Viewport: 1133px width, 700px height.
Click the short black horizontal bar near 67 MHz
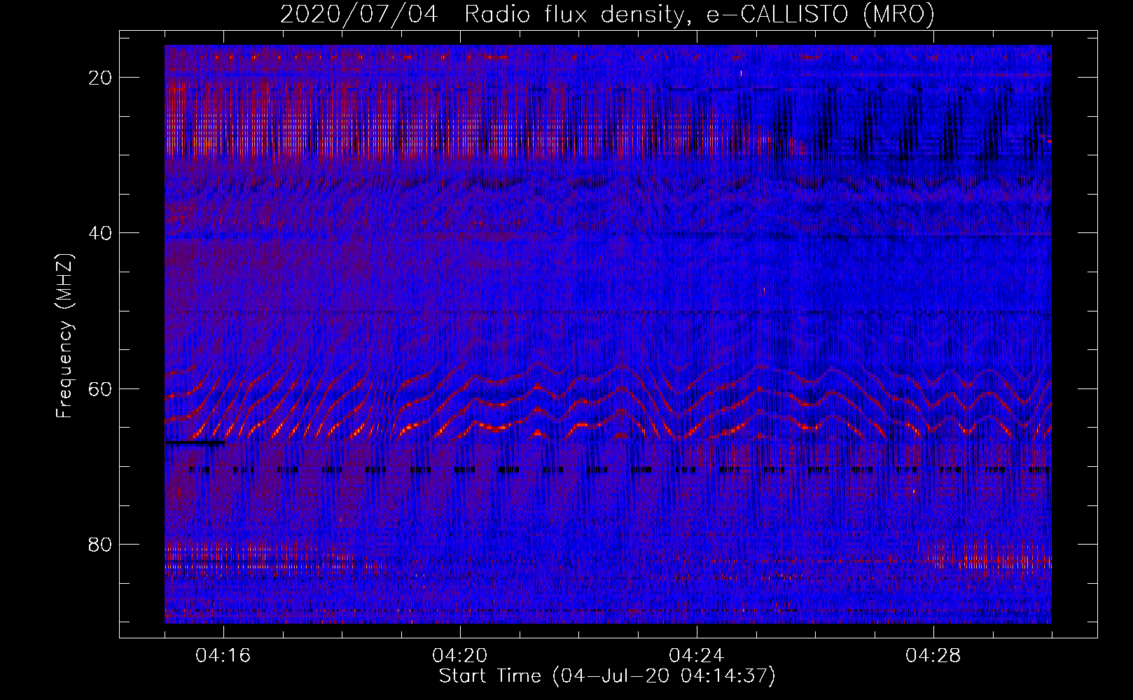[195, 442]
